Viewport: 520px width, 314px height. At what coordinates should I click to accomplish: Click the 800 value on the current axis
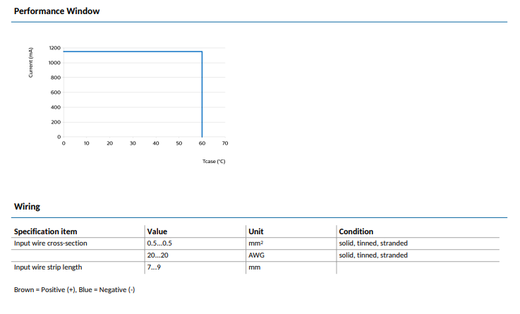click(x=56, y=78)
